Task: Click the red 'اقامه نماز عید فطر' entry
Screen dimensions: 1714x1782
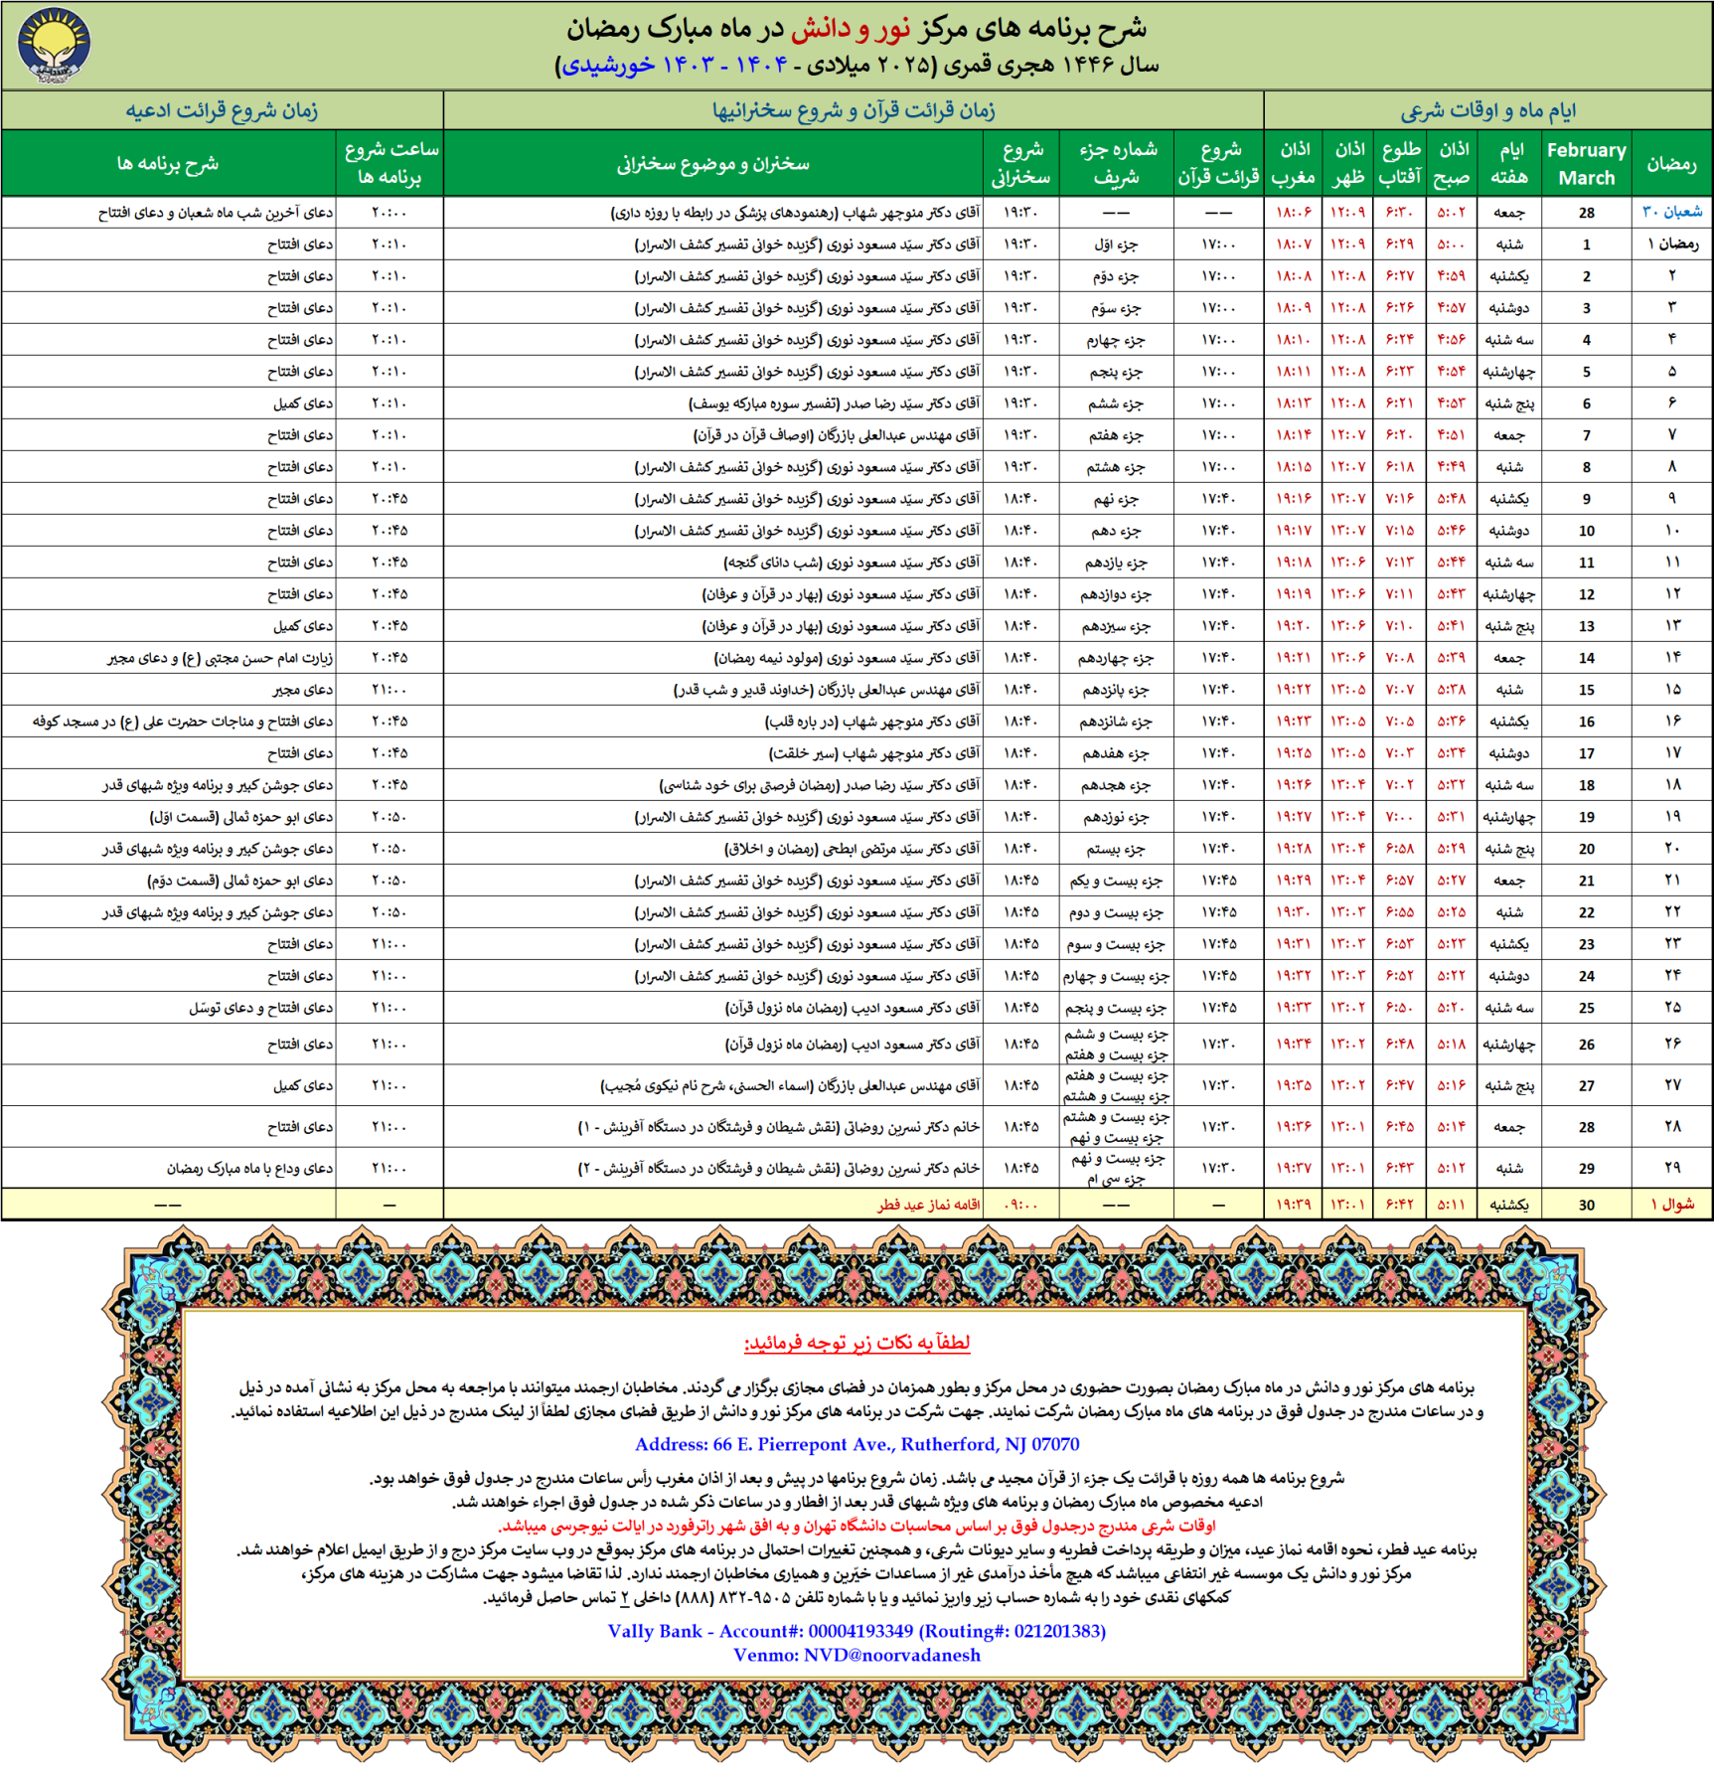Action: [928, 1205]
